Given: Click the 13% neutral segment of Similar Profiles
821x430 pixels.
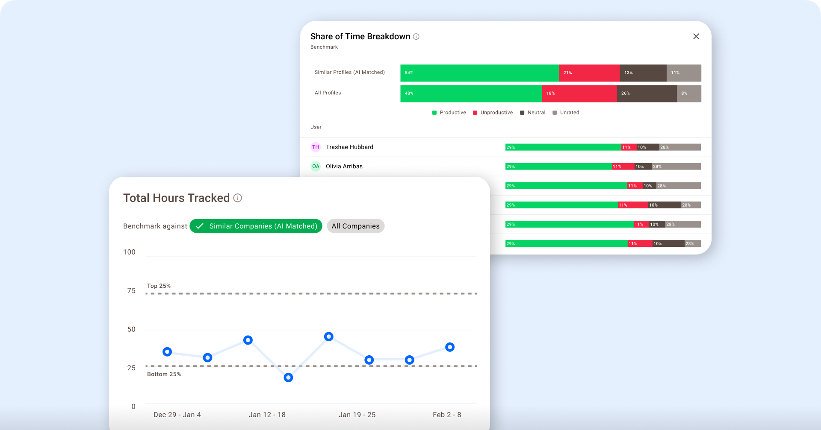Looking at the screenshot, I should [643, 73].
